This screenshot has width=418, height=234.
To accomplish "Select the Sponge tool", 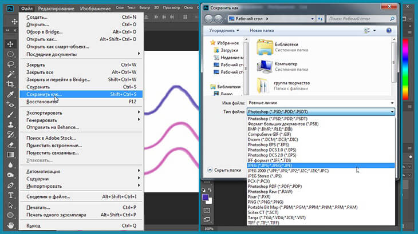I will (10, 175).
